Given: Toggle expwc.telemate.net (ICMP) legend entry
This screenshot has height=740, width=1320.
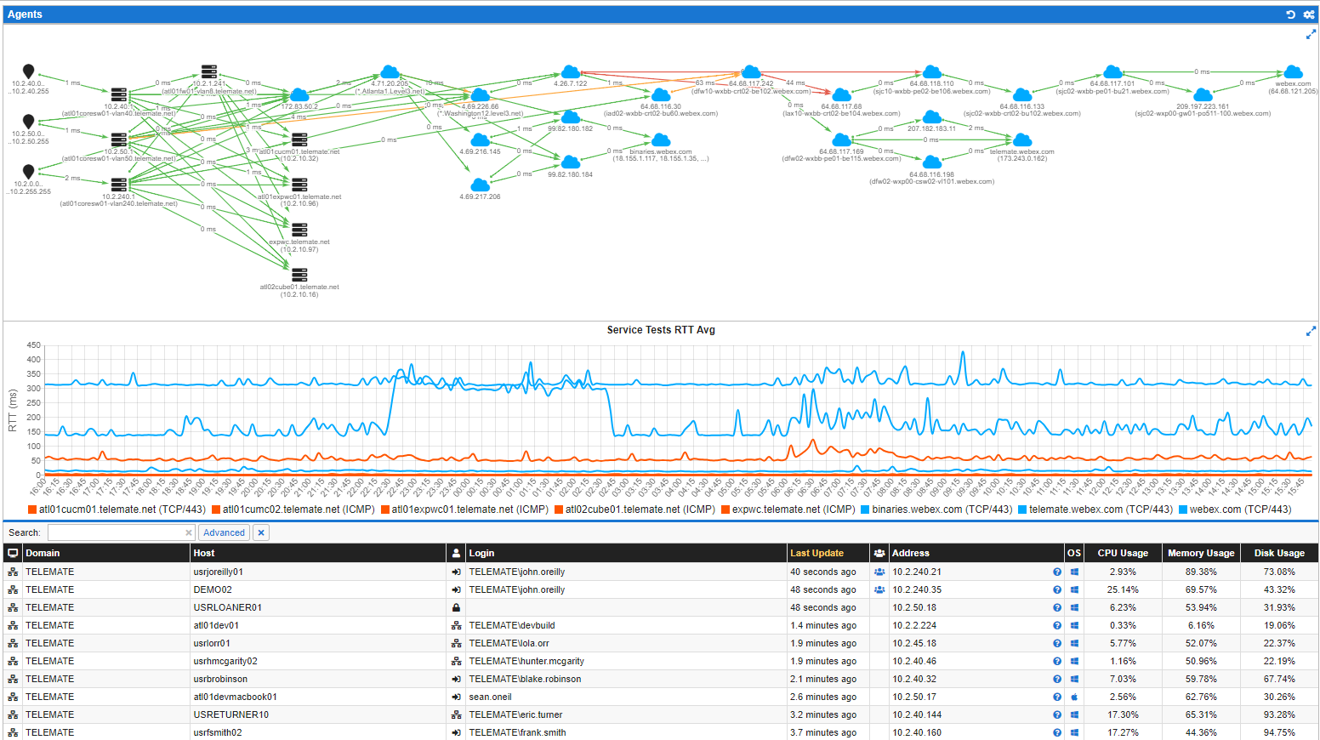Looking at the screenshot, I should pyautogui.click(x=788, y=509).
